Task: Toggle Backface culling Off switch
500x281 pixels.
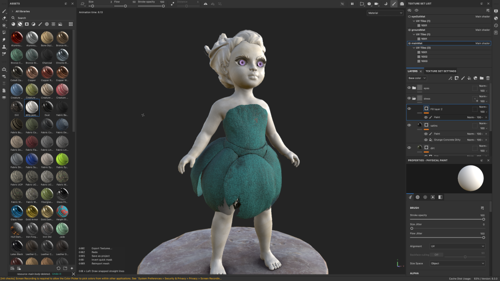Action: pos(436,255)
